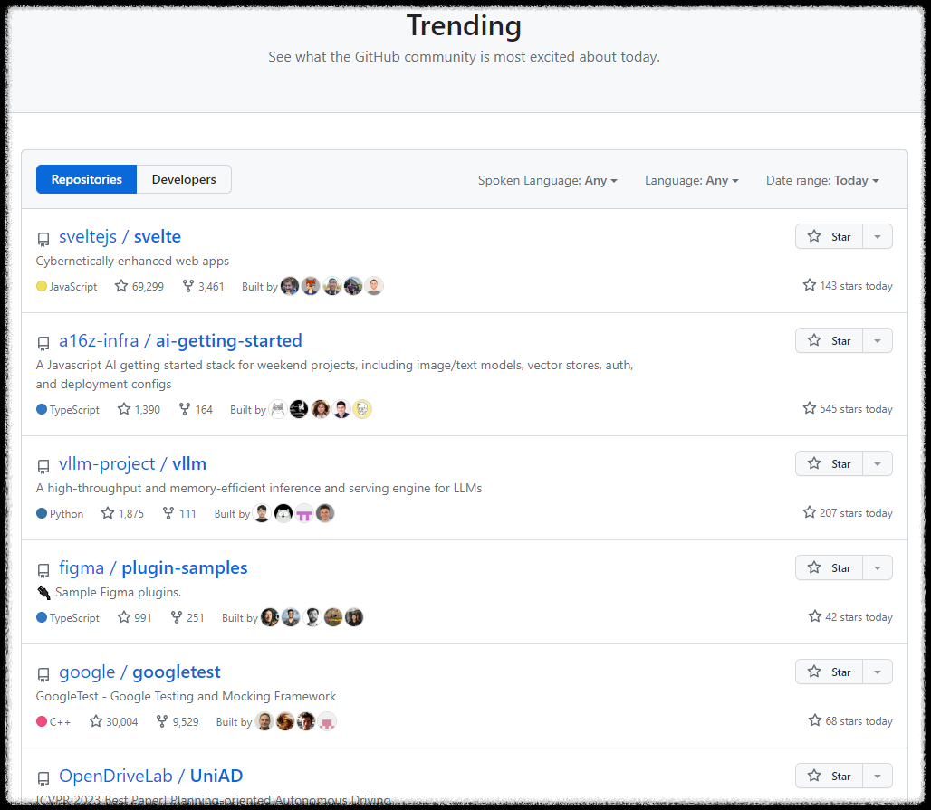Viewport: 931px width, 810px height.
Task: Star the figma / plugin-samples repository
Action: (x=829, y=567)
